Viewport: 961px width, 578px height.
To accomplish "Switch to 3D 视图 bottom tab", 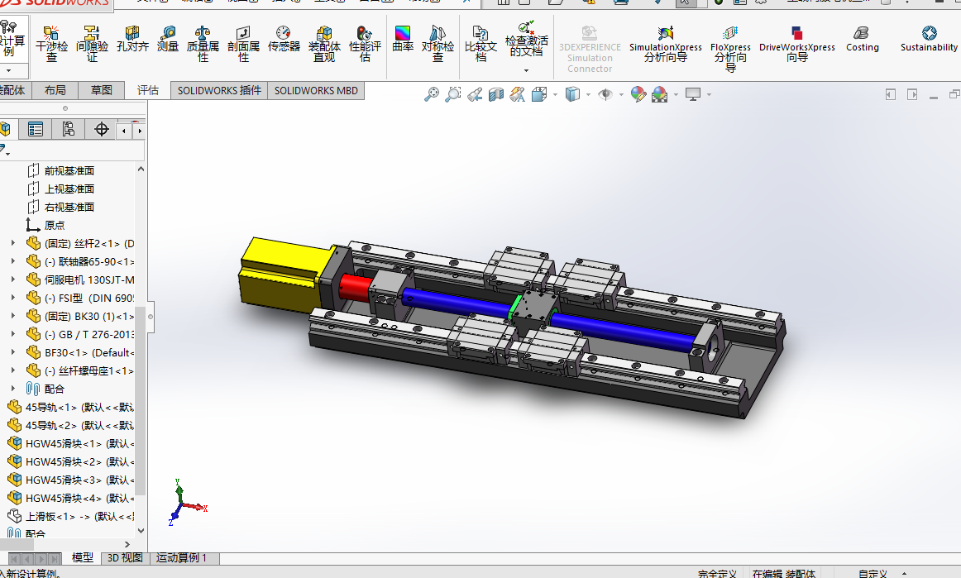I will (125, 558).
